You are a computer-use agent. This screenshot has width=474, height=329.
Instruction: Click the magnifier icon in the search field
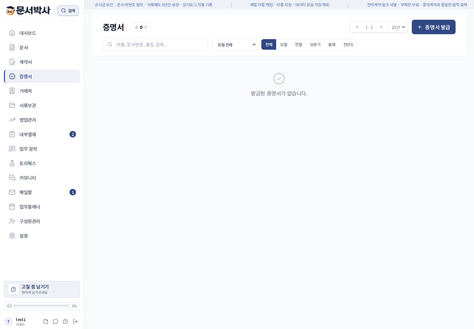(x=110, y=44)
